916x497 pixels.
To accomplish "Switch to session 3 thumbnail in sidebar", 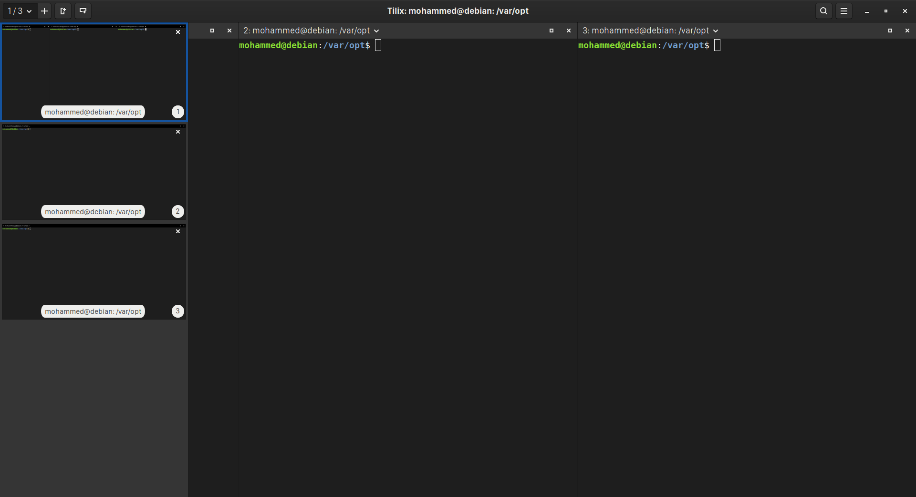I will (x=94, y=271).
